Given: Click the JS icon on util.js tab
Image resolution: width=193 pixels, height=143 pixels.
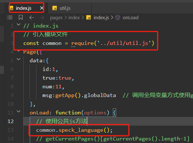Looking at the screenshot, I should point(55,8).
